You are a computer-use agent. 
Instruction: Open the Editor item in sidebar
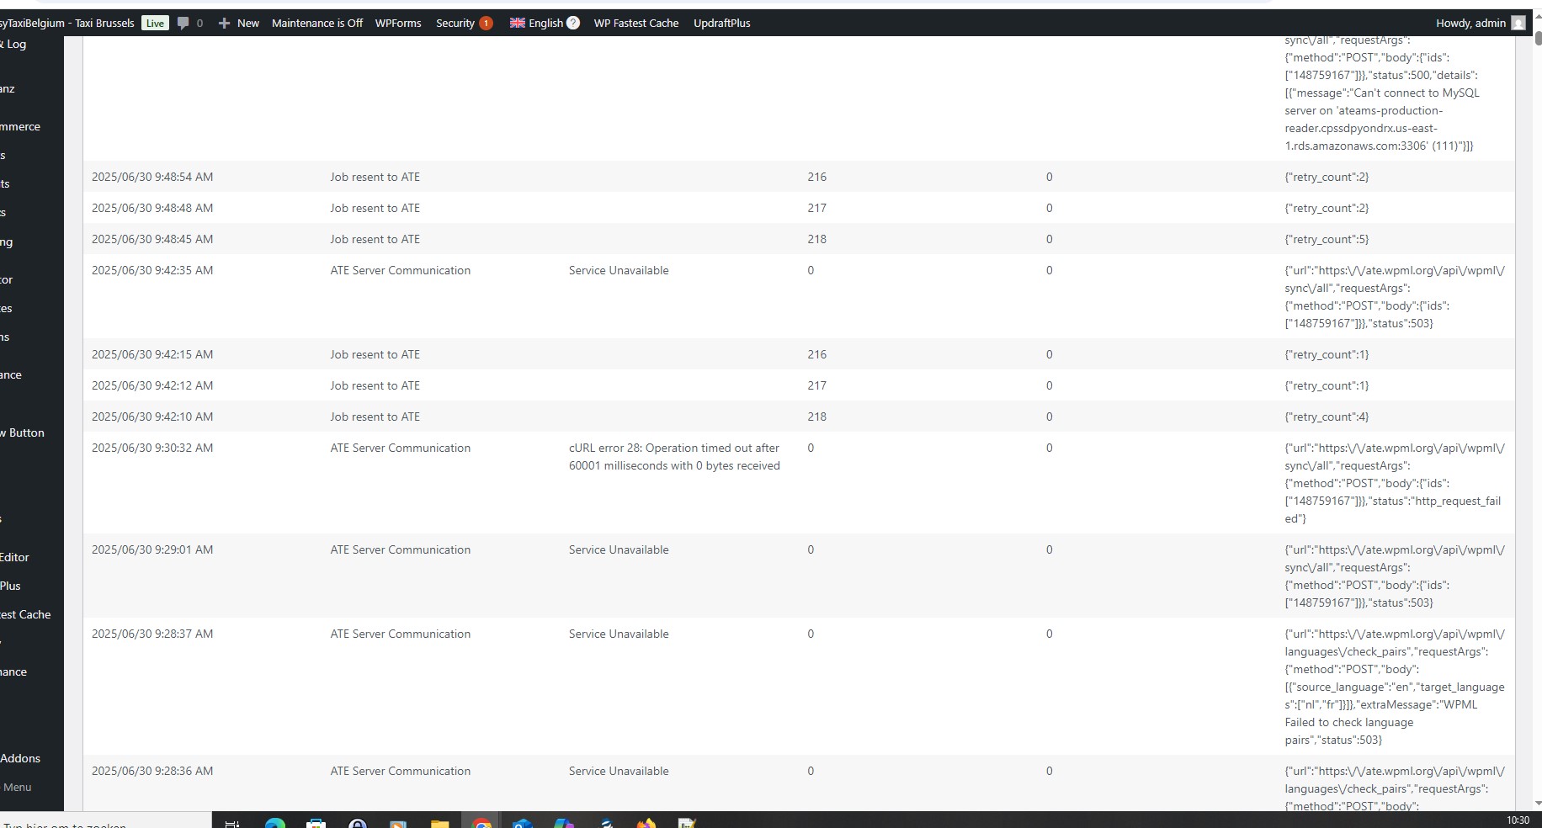pyautogui.click(x=14, y=557)
